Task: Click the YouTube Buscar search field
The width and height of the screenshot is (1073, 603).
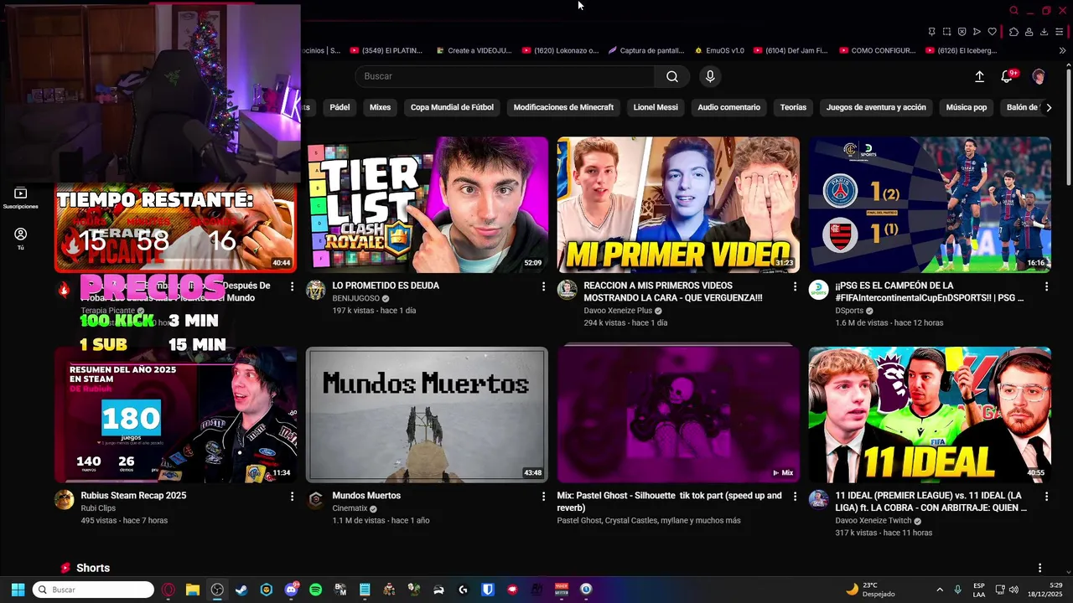Action: point(505,76)
